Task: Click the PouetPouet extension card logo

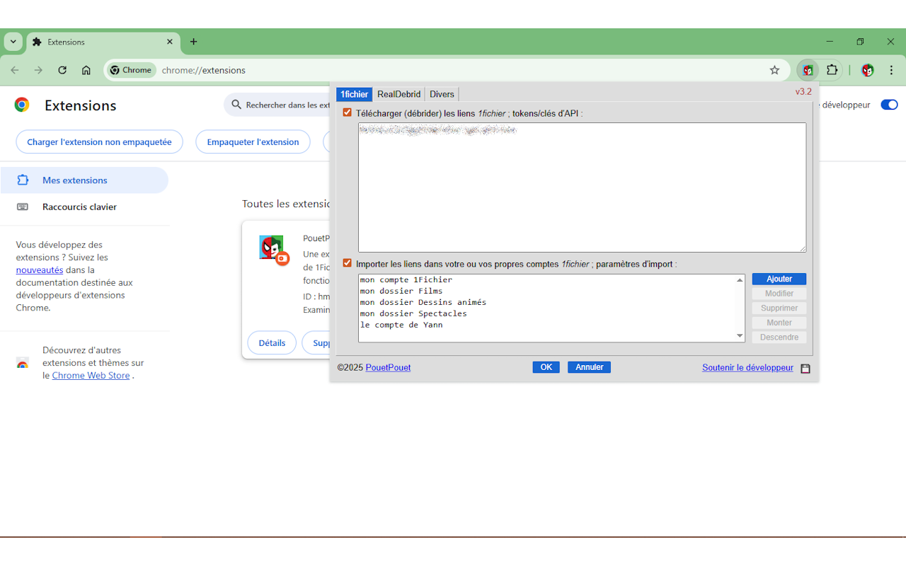Action: (272, 248)
